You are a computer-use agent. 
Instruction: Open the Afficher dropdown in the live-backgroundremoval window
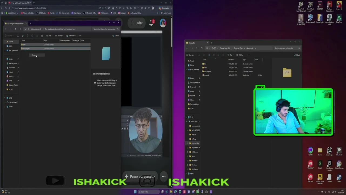tap(59, 36)
